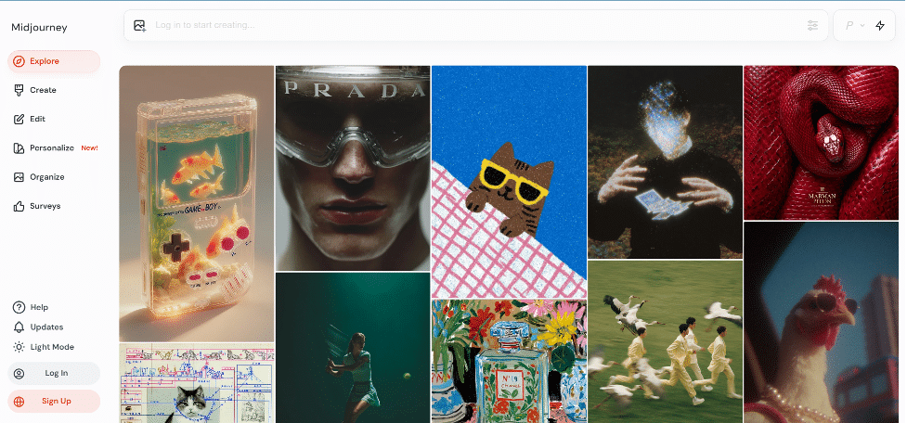The width and height of the screenshot is (907, 423).
Task: Open the faceless figure with sparkles image
Action: (x=666, y=161)
